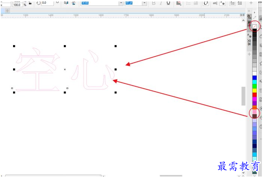Select the red color swatch
The width and height of the screenshot is (263, 178).
[255, 95]
